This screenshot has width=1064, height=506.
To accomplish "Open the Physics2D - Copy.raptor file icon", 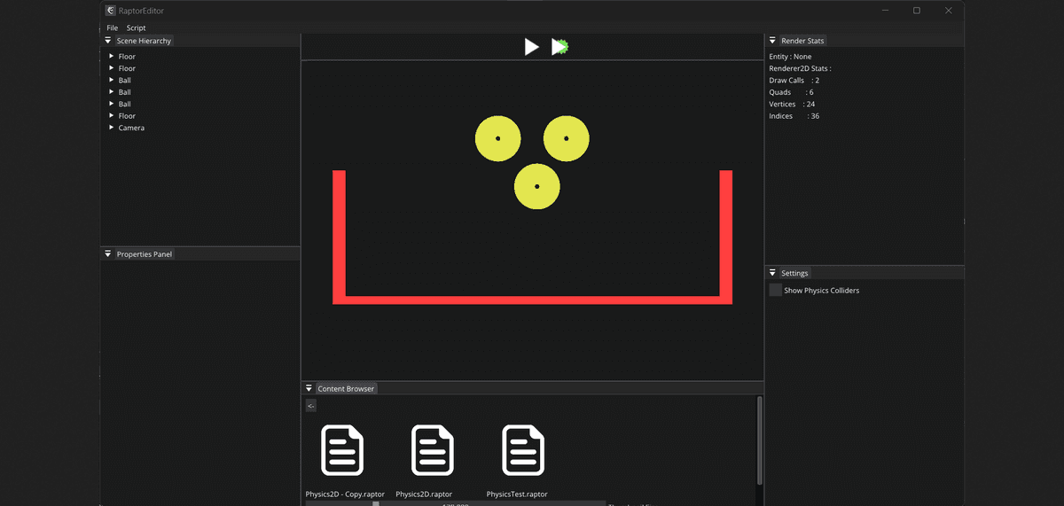I will [342, 451].
